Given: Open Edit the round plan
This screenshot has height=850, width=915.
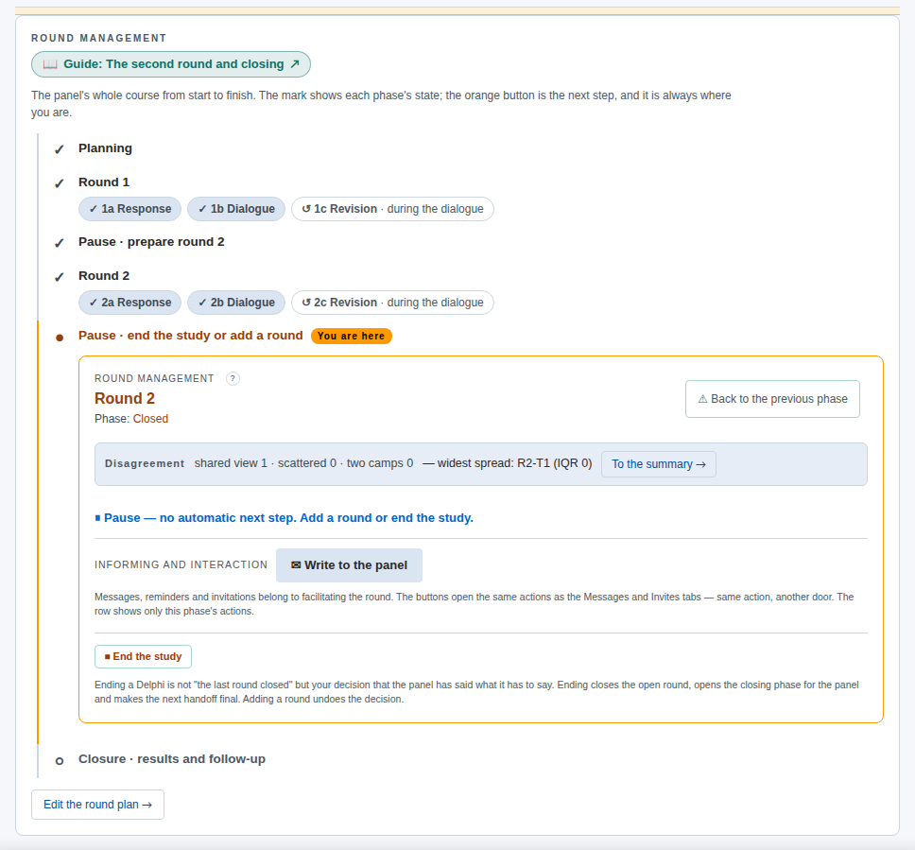Looking at the screenshot, I should 97,805.
